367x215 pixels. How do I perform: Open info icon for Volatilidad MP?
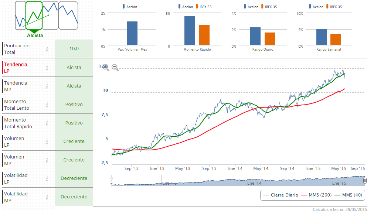point(47,197)
